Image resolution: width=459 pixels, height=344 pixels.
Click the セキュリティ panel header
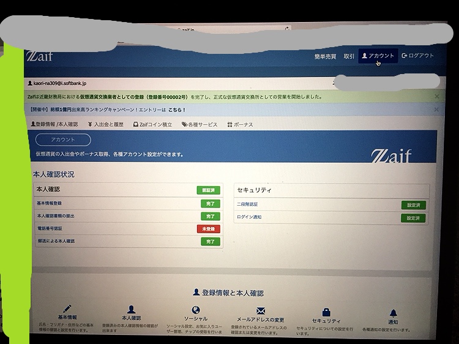click(332, 190)
